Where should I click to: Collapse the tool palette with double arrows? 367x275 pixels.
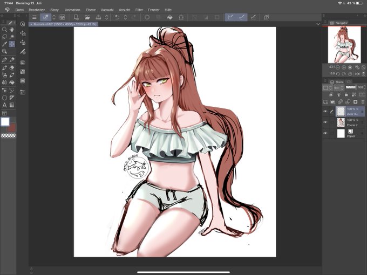(2, 16)
